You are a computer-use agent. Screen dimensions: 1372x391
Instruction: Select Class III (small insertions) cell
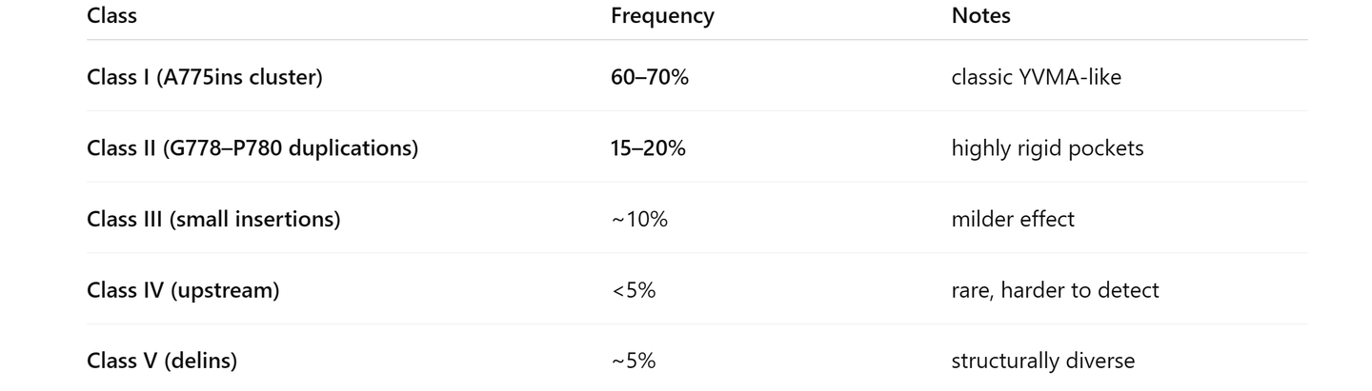click(213, 219)
